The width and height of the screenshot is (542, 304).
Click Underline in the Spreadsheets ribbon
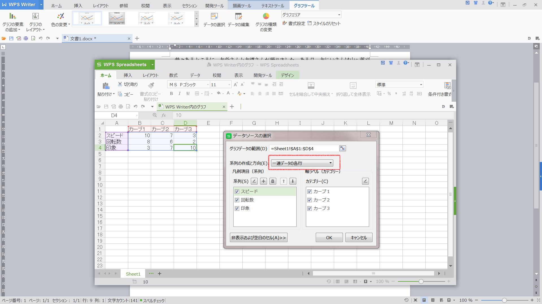tap(188, 94)
